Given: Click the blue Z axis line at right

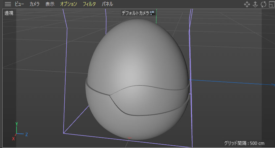Looking at the screenshot, I should coord(231,82).
